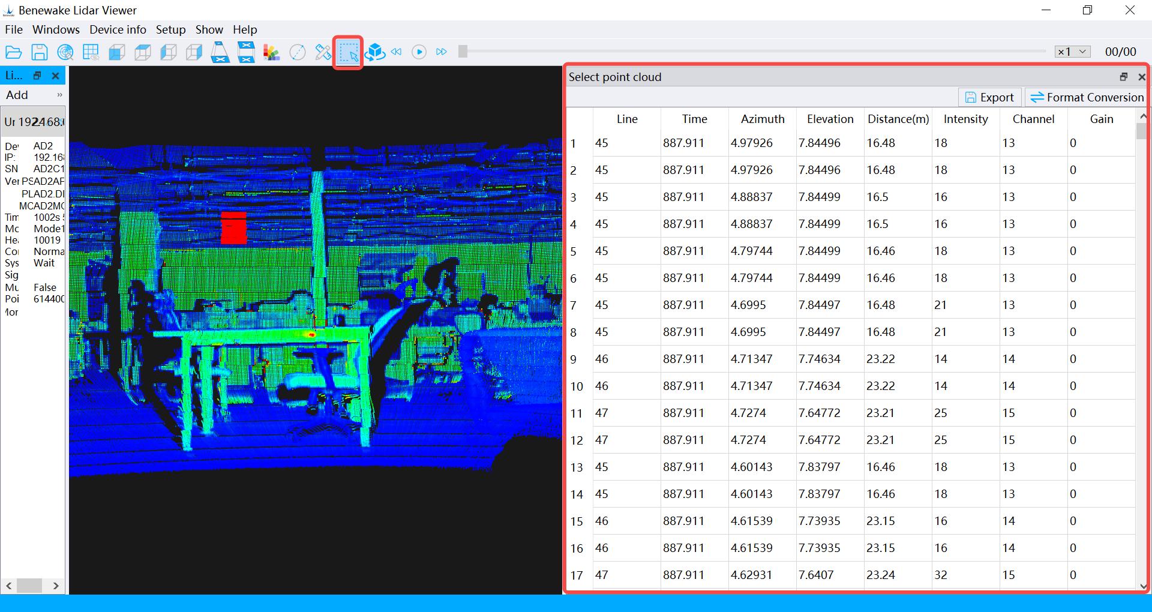Select cube left side view icon
The width and height of the screenshot is (1152, 612).
169,53
